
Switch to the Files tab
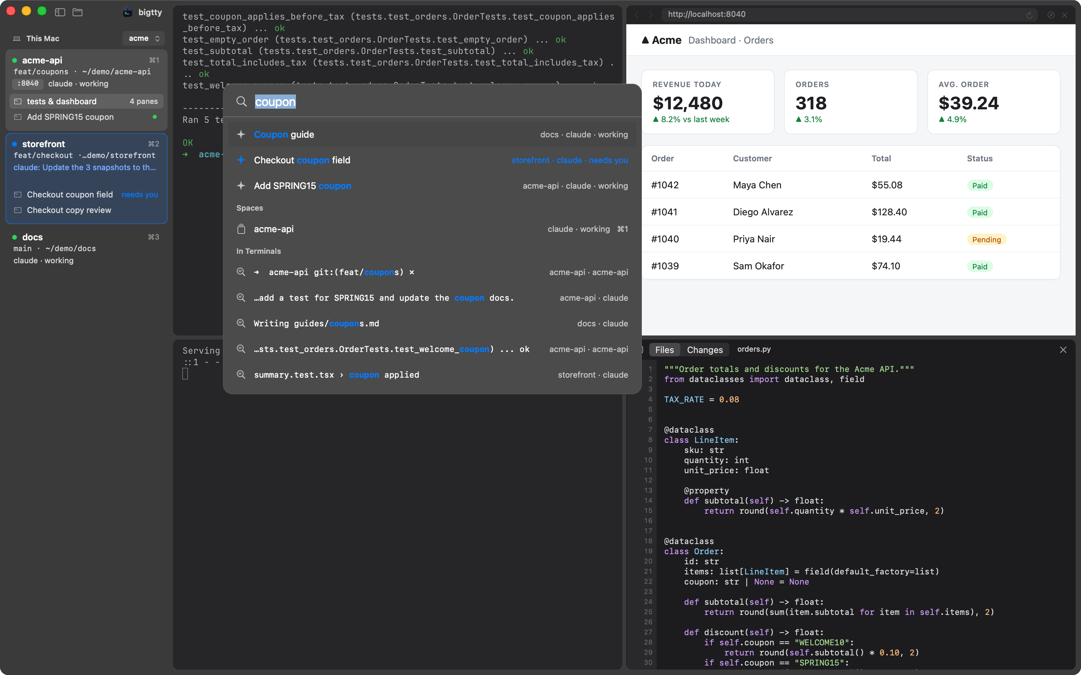click(x=664, y=350)
